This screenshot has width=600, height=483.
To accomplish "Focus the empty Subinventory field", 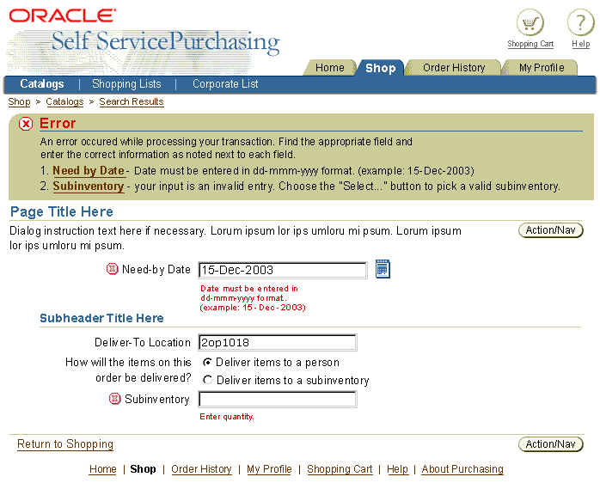I will coord(278,399).
